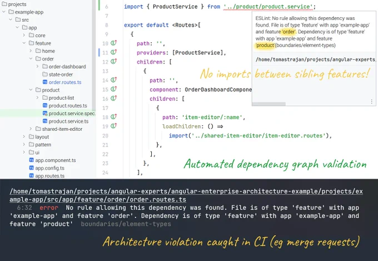Click the OrderDashboardComponent reference on line 15

pyautogui.click(x=218, y=89)
